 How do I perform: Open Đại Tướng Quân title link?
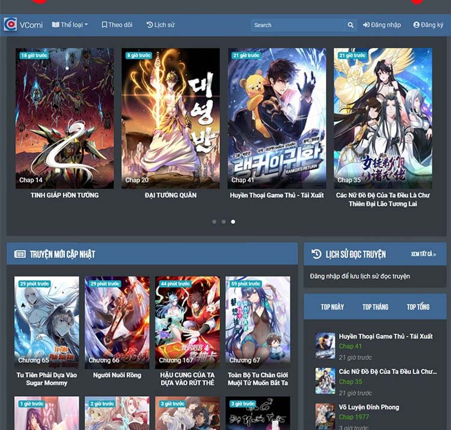pos(171,195)
